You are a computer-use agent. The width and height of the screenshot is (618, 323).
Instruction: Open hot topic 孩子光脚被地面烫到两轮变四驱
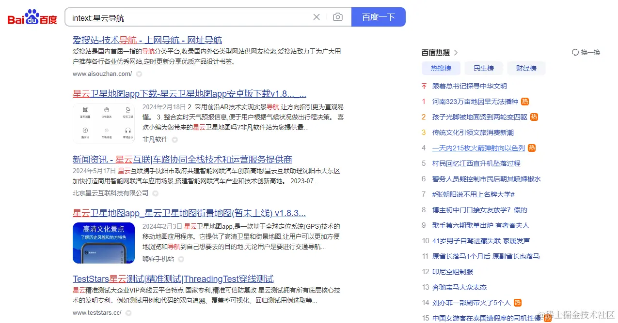[480, 117]
